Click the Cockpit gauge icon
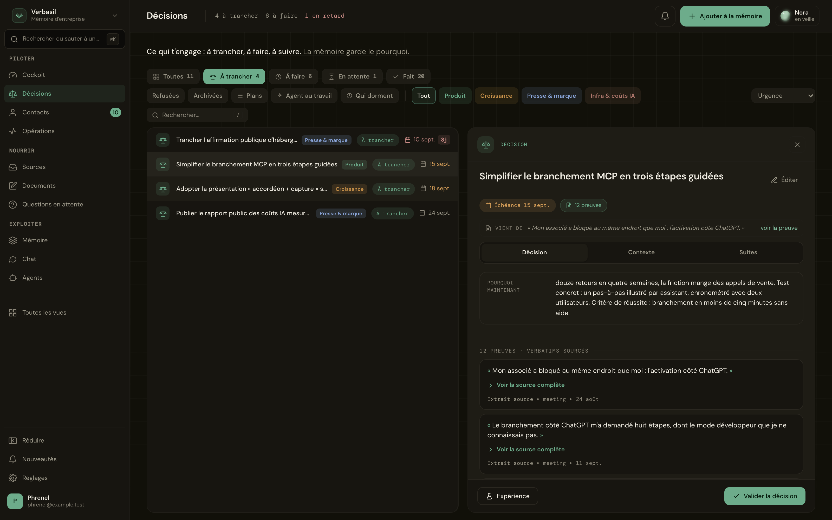This screenshot has width=832, height=520. pos(13,75)
